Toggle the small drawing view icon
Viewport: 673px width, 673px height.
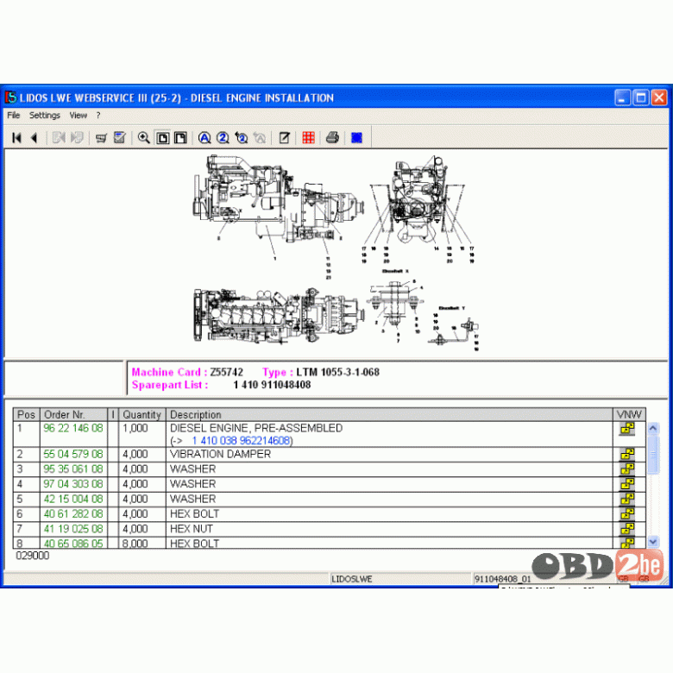coord(163,138)
